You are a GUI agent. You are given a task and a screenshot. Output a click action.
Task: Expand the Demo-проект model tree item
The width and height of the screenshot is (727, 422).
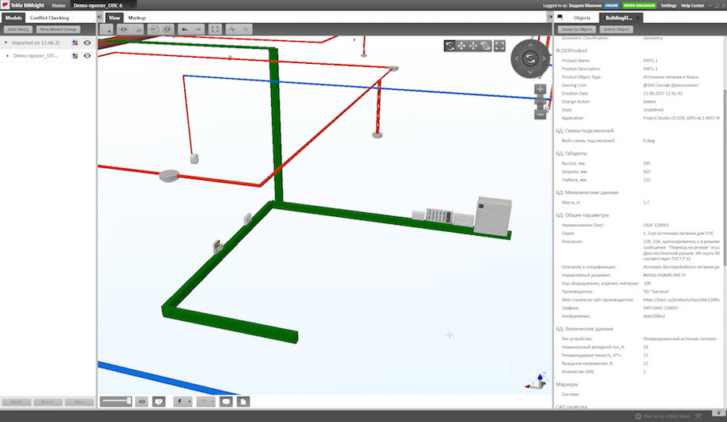click(x=8, y=56)
